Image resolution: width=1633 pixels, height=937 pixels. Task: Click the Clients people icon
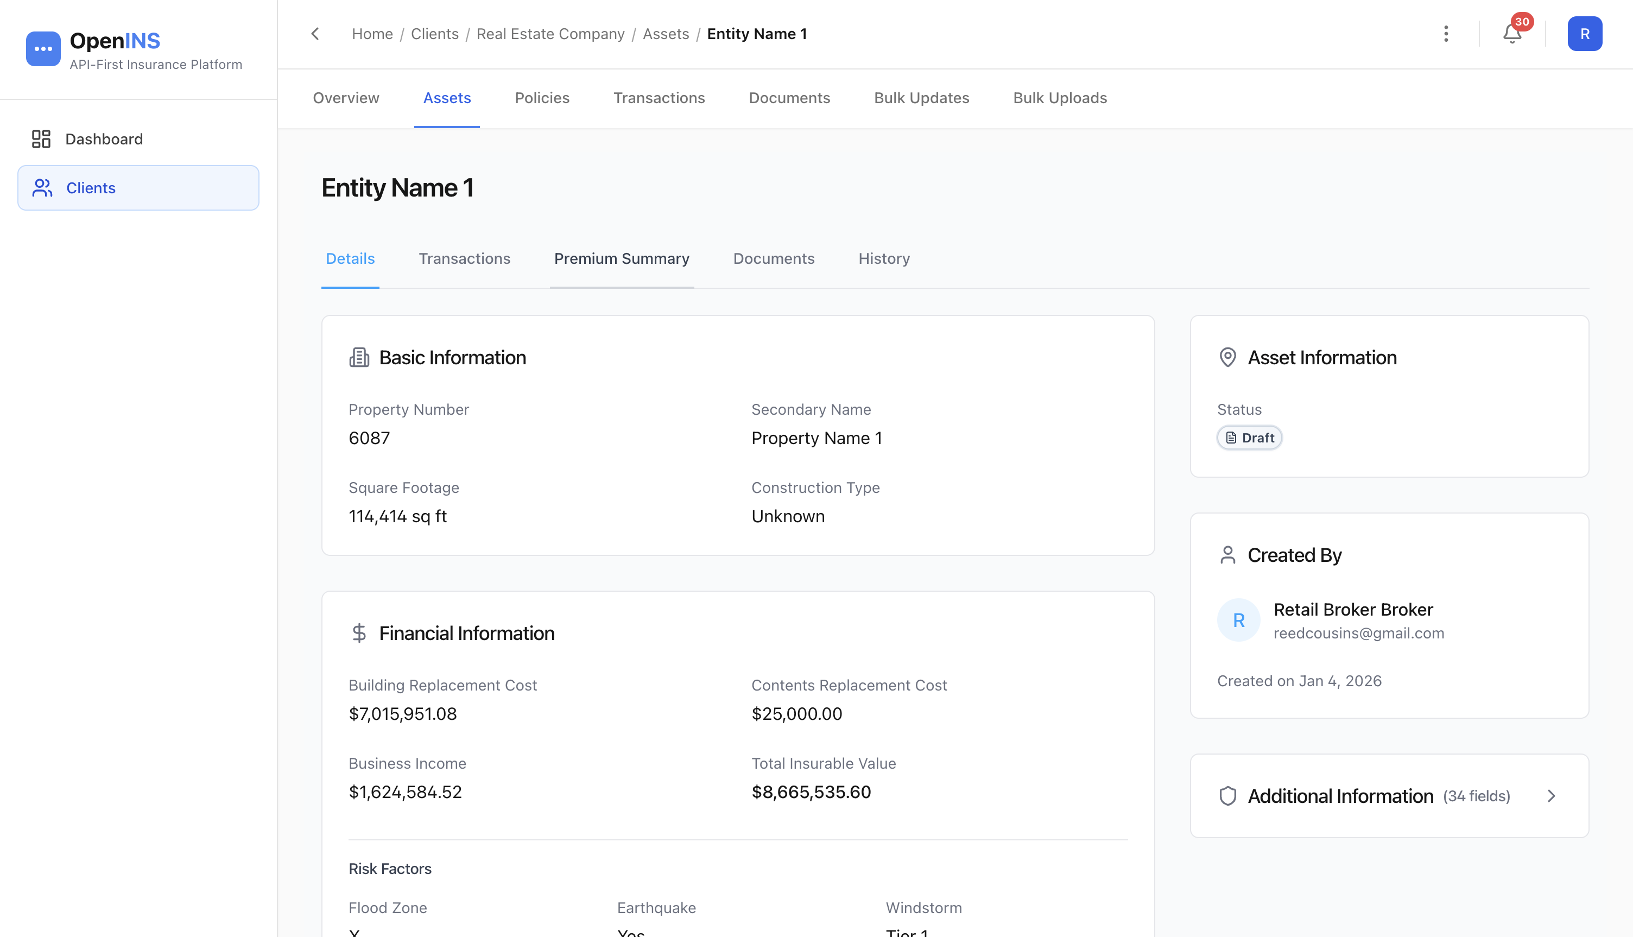pos(42,188)
